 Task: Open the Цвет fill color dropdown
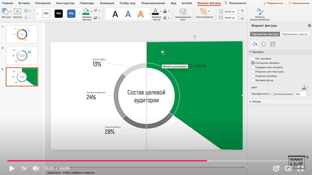click(x=305, y=87)
